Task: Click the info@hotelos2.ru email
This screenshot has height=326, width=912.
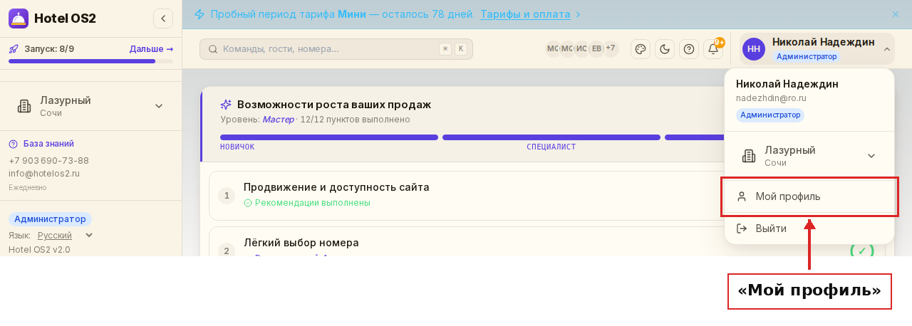Action: pos(44,174)
